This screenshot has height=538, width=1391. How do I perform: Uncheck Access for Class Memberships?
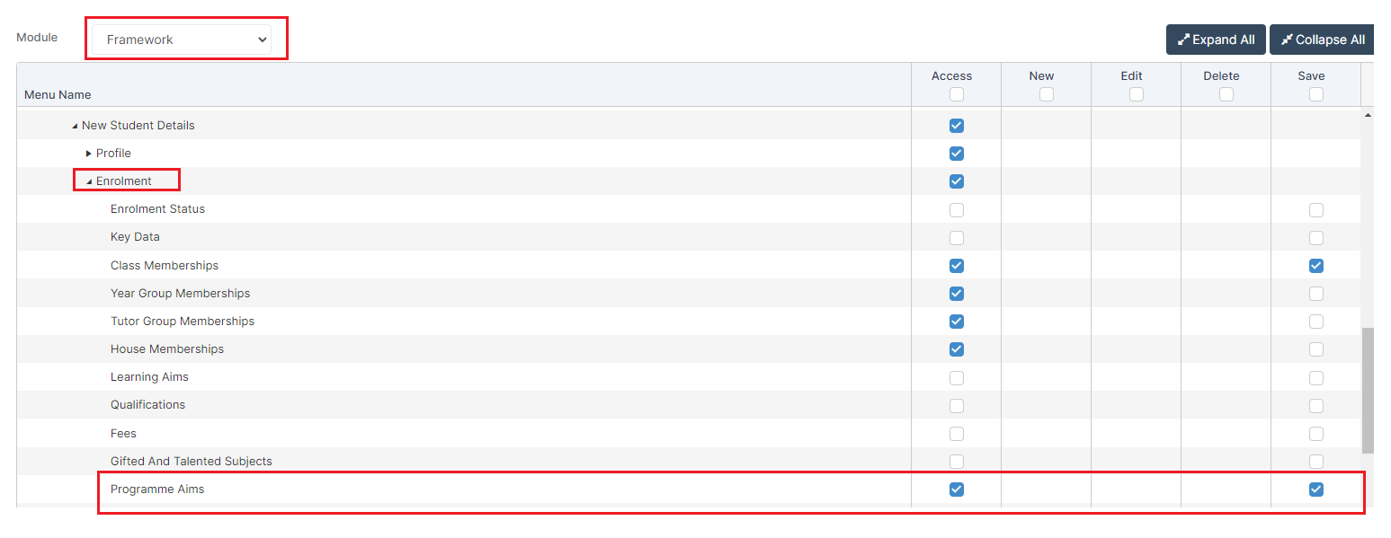click(x=957, y=266)
